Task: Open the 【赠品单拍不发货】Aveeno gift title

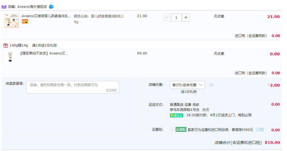Action: click(43, 53)
